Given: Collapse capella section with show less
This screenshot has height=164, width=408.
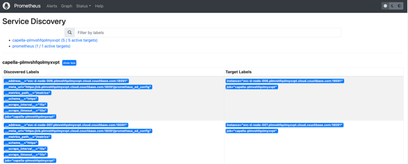Looking at the screenshot, I should [69, 63].
